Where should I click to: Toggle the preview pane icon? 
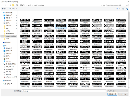pyautogui.click(x=123, y=9)
